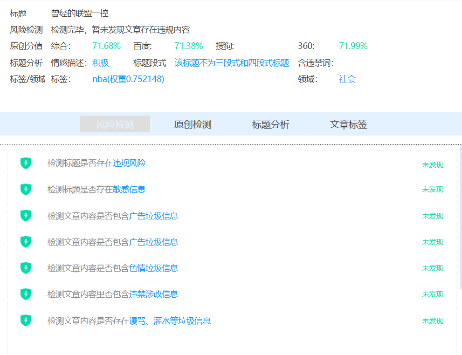This screenshot has height=355, width=462.
Task: Click shield icon beside 违禁涉政信息 check
Action: (26, 294)
